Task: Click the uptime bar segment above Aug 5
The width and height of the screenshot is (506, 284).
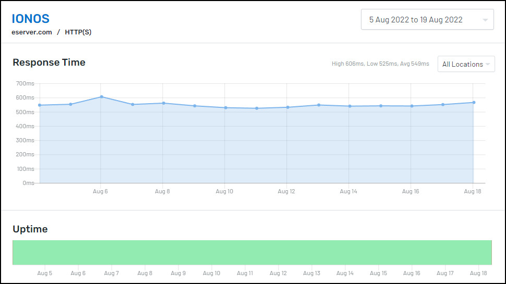Action: [x=44, y=252]
